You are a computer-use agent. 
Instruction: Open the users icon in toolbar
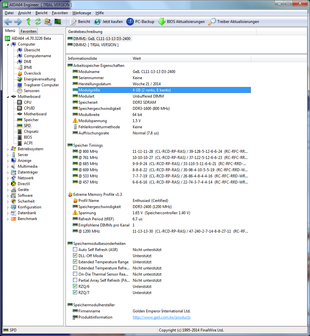coord(48,22)
